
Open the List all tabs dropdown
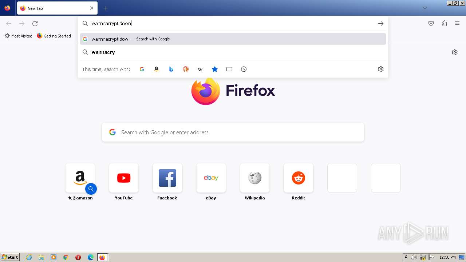(424, 8)
